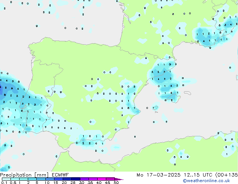Click the '35' legend scale label

90,182
